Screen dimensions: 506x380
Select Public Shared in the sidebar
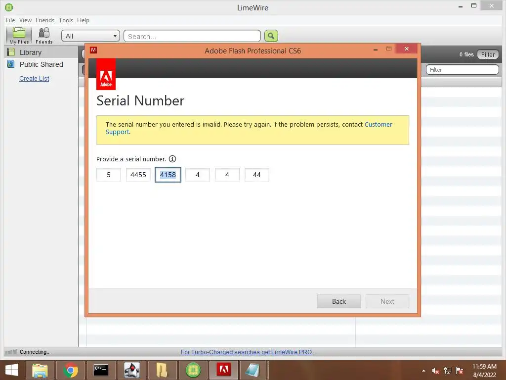42,64
